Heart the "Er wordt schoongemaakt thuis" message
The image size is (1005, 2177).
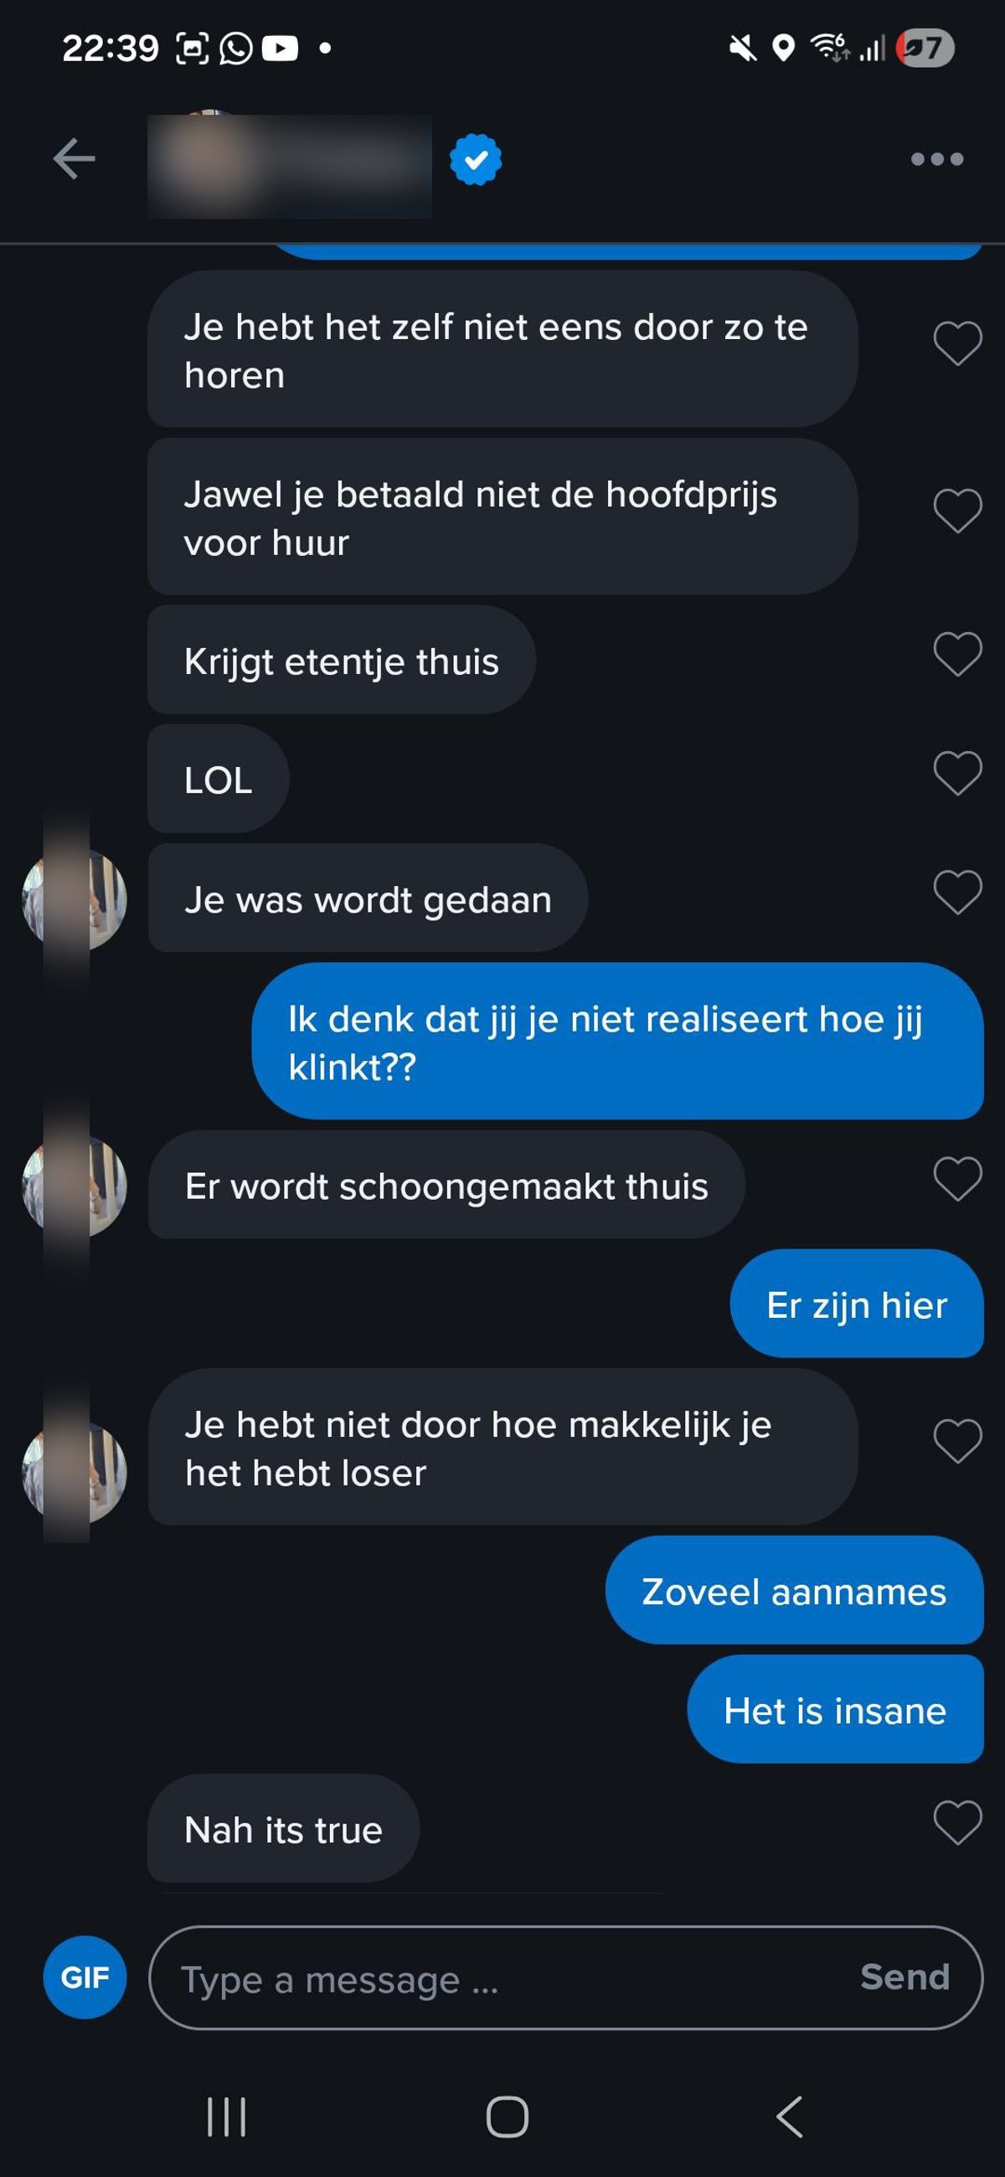[x=957, y=1179]
